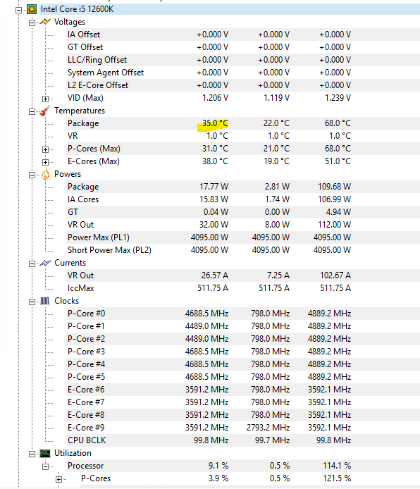Click the Voltages section label
The image size is (420, 489).
70,22
